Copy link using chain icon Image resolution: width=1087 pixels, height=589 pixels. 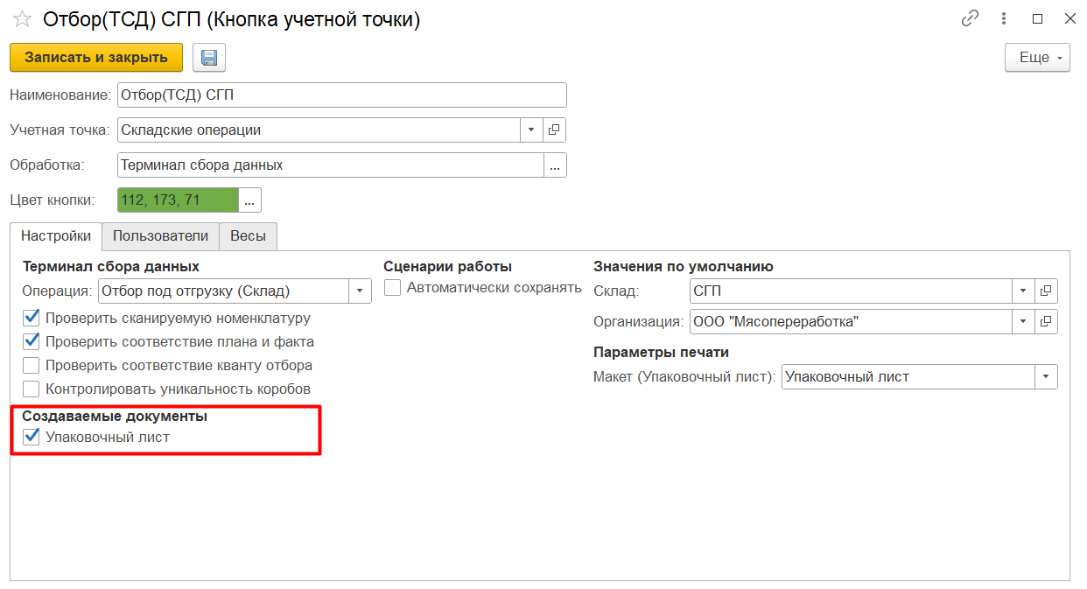(x=969, y=19)
